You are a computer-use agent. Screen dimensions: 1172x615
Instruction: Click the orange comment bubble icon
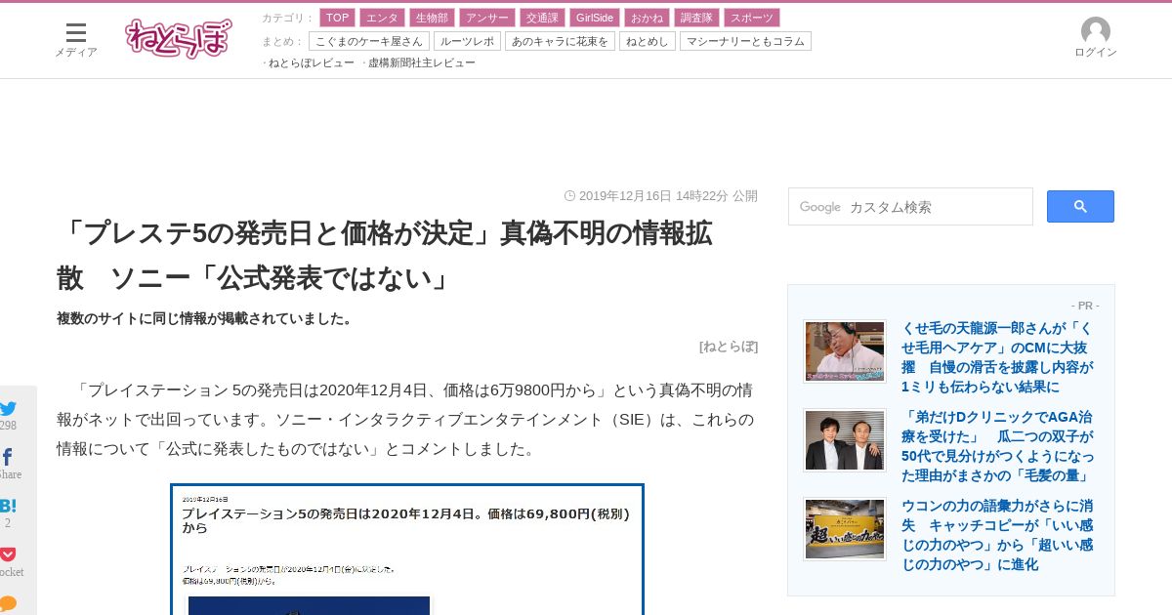coord(8,603)
